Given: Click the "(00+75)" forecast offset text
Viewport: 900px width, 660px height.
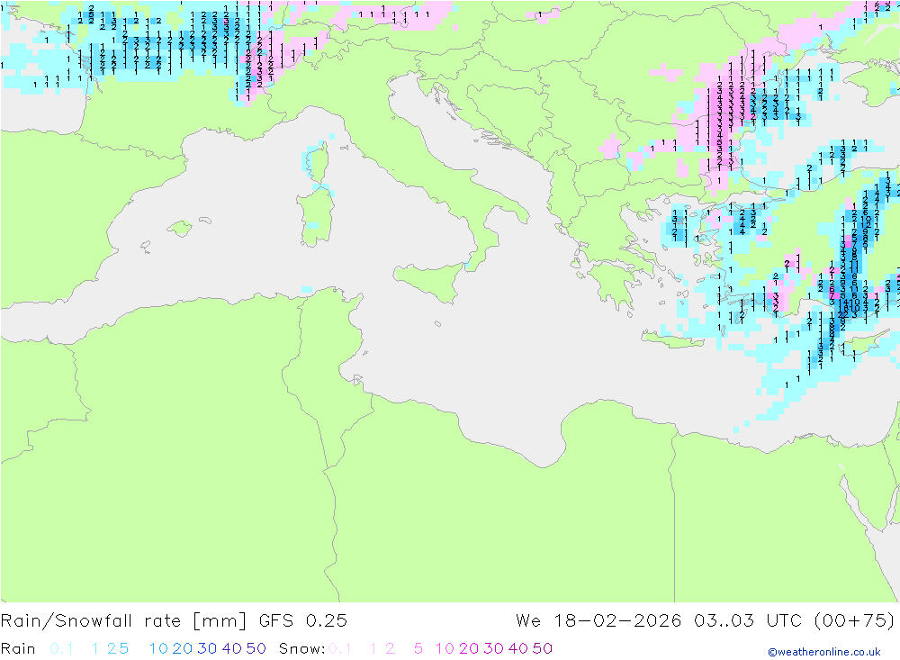Looking at the screenshot, I should (854, 621).
